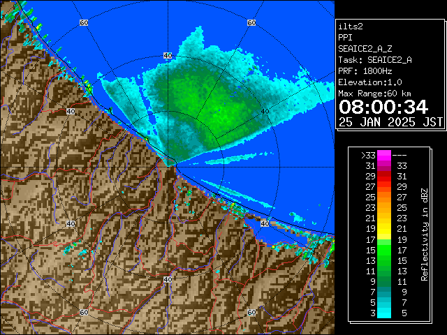
Task: Click the "PRF: 1800Hz" entry
Action: (x=365, y=71)
